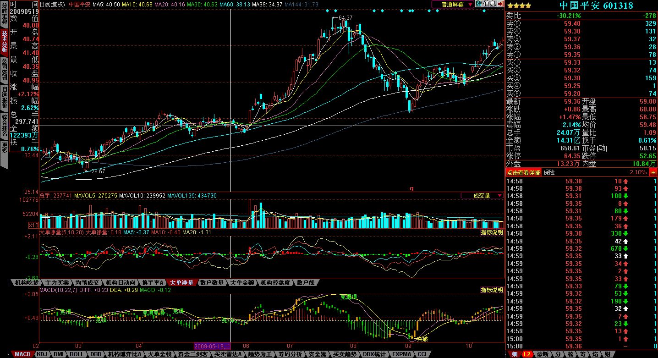The width and height of the screenshot is (658, 358).
Task: Open the 买卖雷达A bottom tab
Action: 228,354
